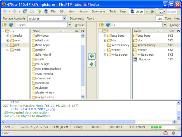Refresh the remote directory listing icon

[108, 25]
